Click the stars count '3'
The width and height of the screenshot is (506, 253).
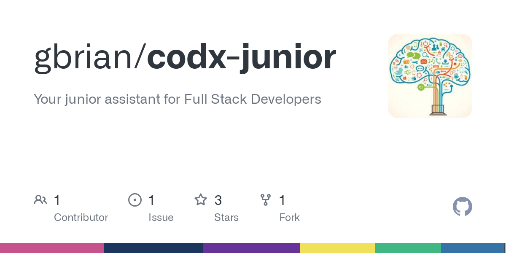(x=218, y=200)
